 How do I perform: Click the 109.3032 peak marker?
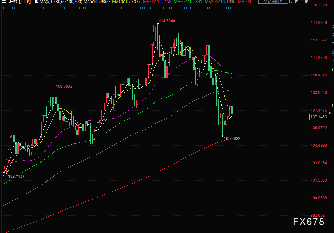[x=64, y=86]
